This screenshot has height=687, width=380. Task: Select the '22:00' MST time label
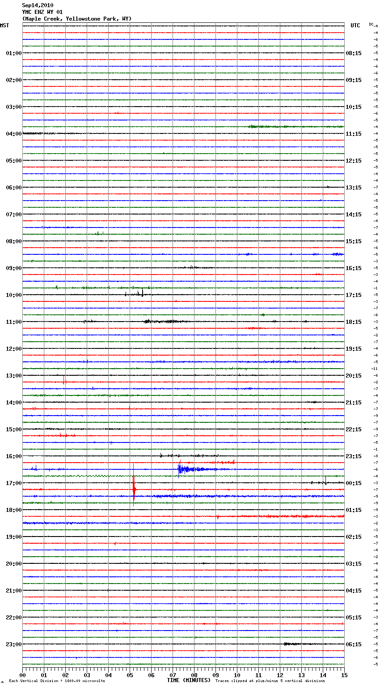[x=13, y=618]
